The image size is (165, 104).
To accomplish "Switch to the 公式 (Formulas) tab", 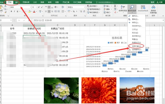I will pyautogui.click(x=35, y=2).
